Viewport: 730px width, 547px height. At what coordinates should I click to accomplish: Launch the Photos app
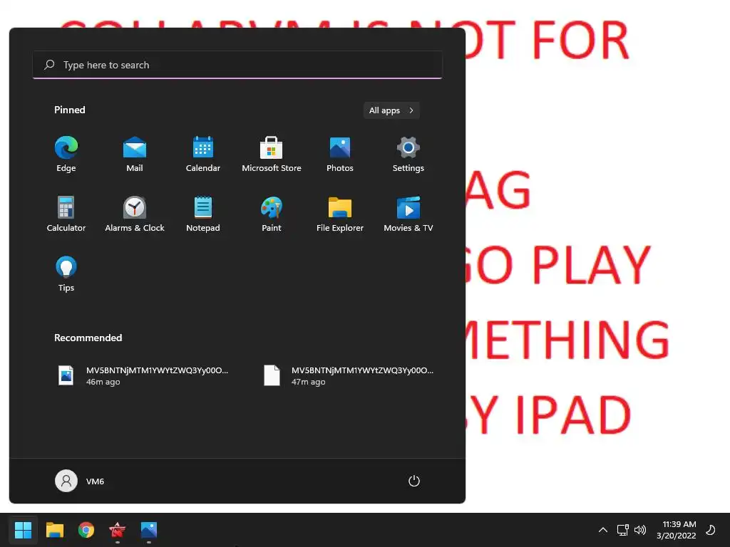point(340,155)
